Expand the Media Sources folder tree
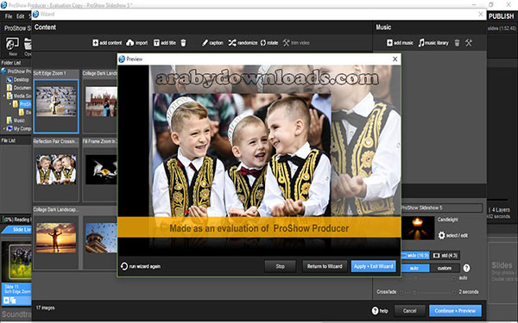This screenshot has width=518, height=323. [4, 96]
